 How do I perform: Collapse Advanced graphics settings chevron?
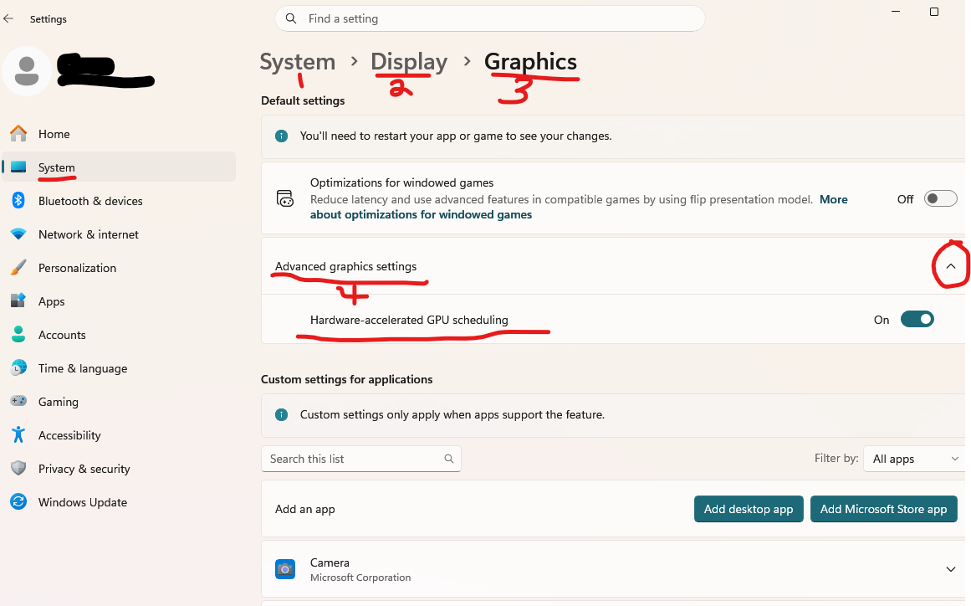(951, 266)
